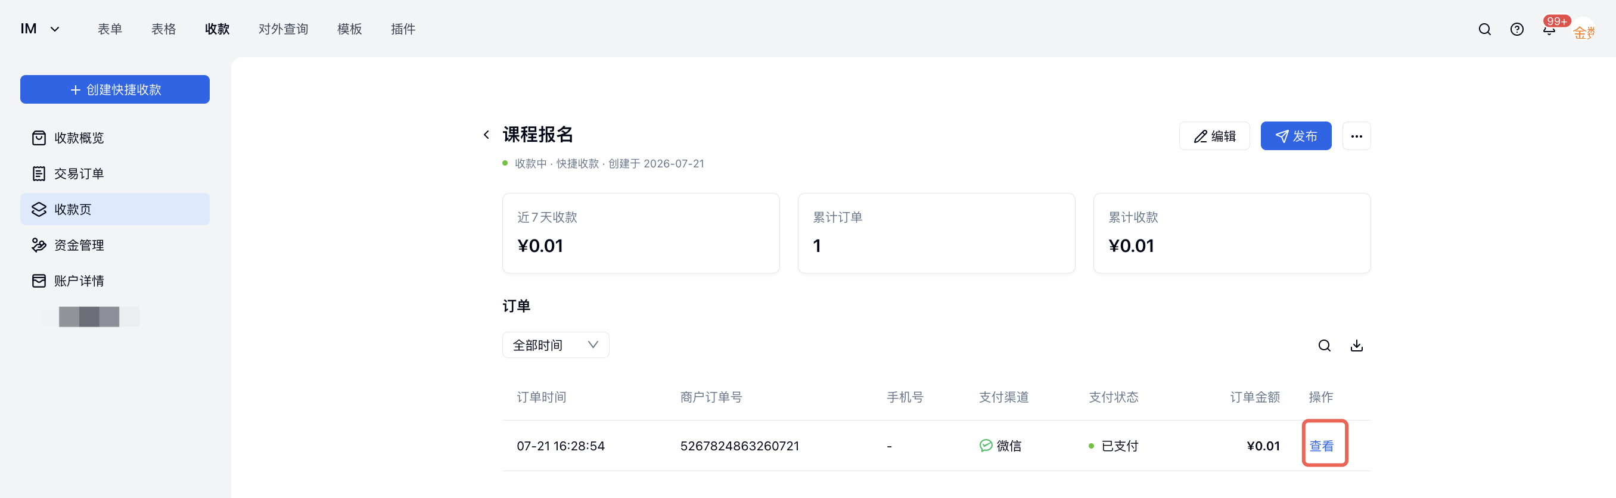1616x498 pixels.
Task: Open notifications bell with 99+ badge
Action: pyautogui.click(x=1549, y=29)
